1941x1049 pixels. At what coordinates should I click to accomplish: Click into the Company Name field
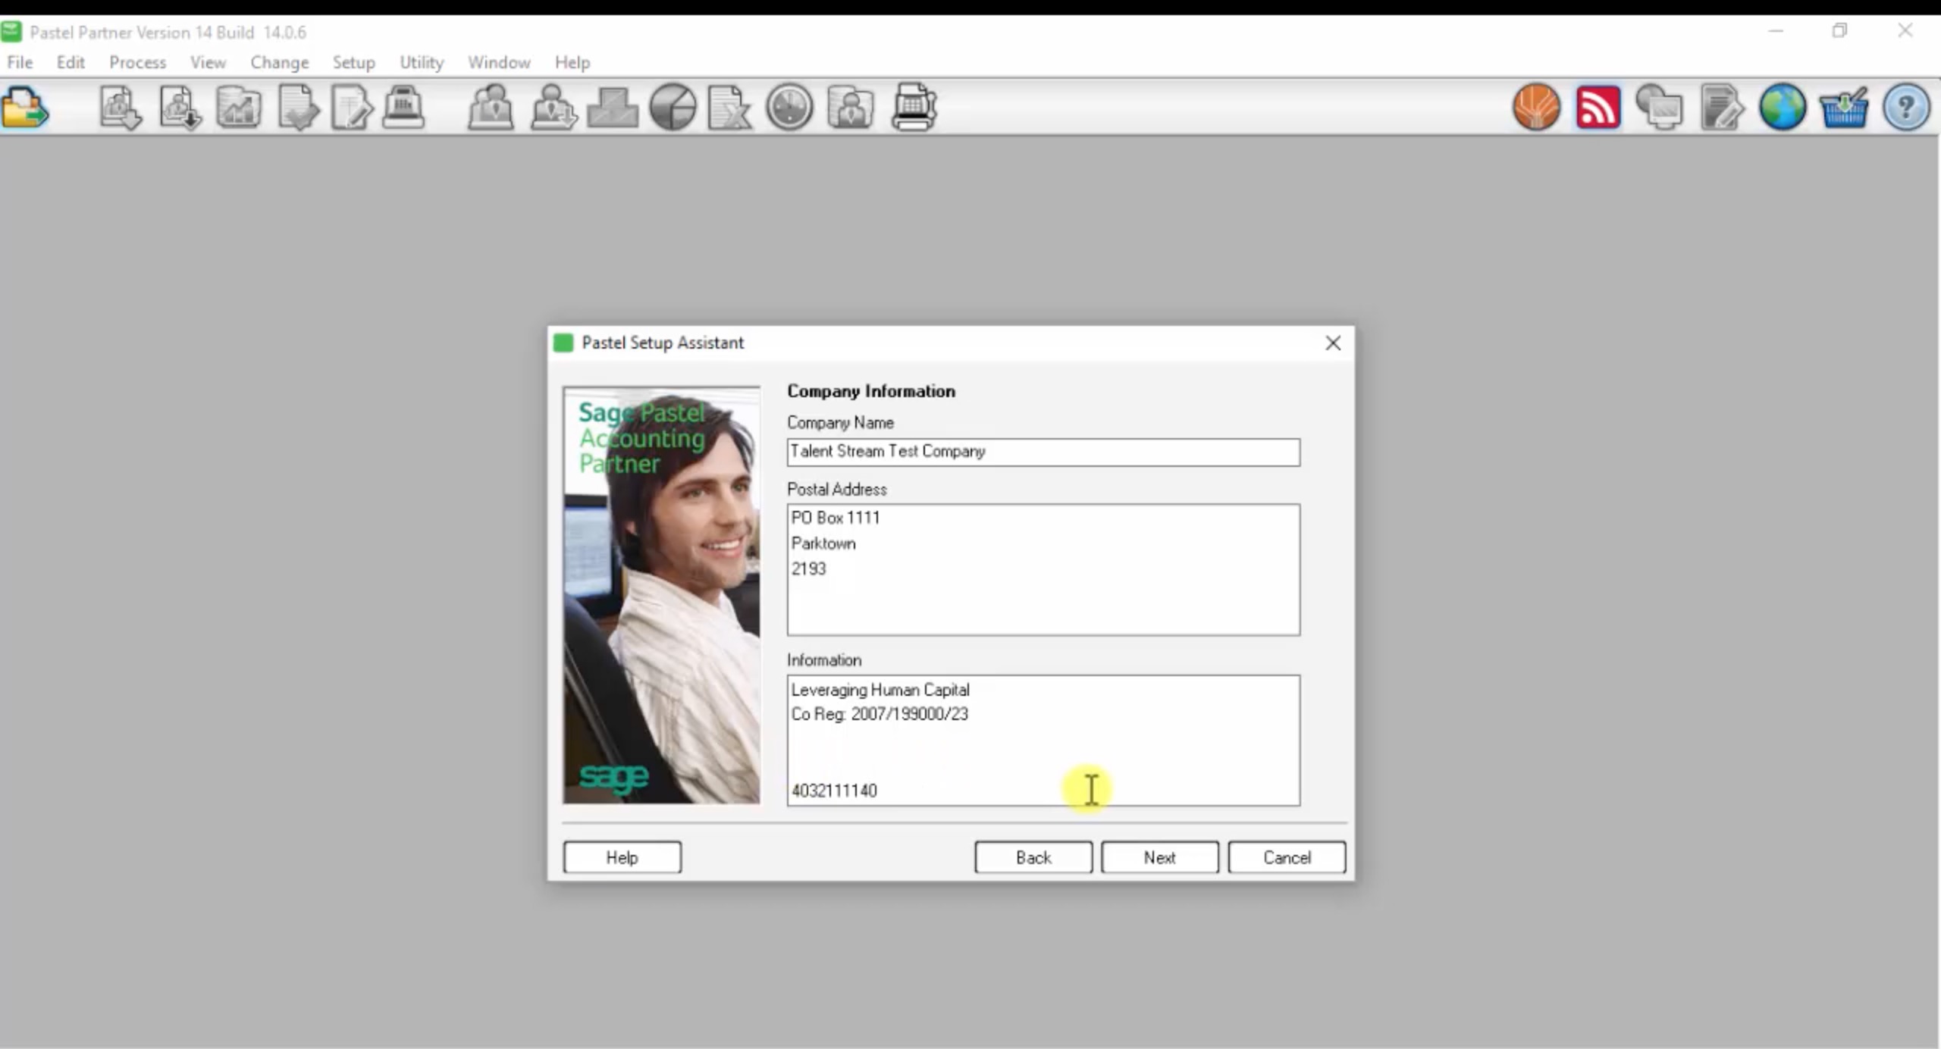coord(1043,452)
